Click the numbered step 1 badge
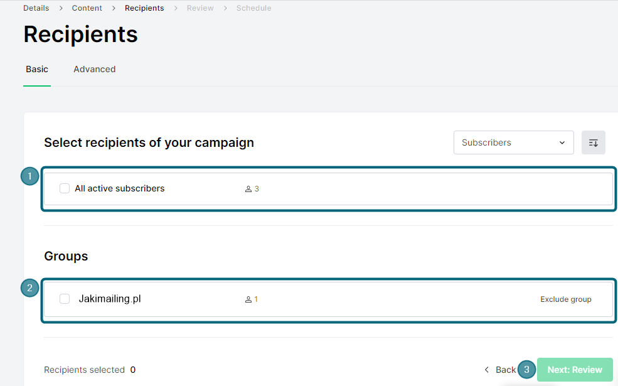Image resolution: width=618 pixels, height=386 pixels. point(29,176)
